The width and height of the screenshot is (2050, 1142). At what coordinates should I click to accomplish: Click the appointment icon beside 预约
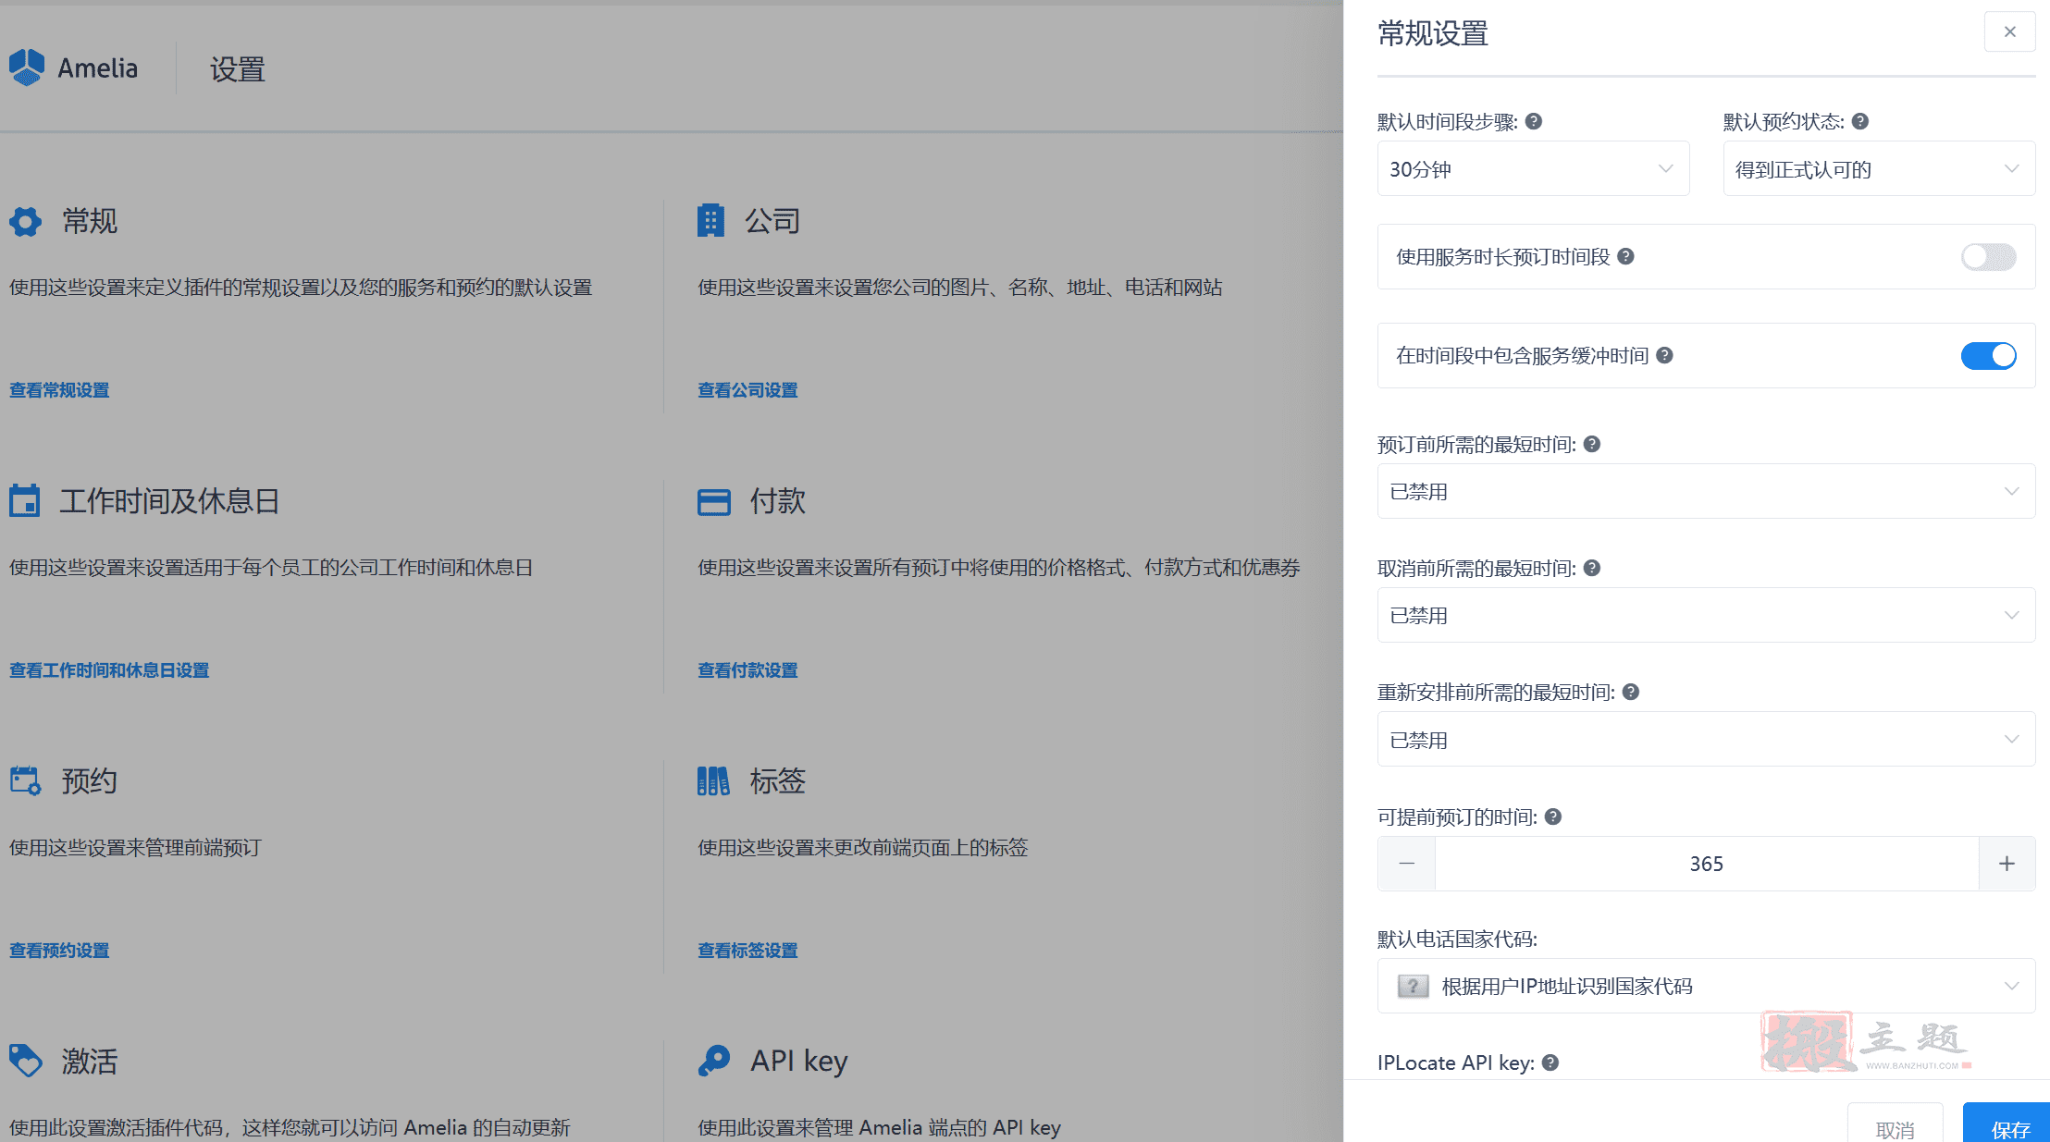[x=26, y=780]
